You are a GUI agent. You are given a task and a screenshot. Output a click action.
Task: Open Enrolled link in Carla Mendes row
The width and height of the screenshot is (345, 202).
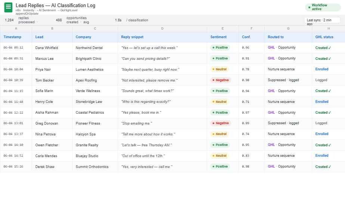pos(322,156)
